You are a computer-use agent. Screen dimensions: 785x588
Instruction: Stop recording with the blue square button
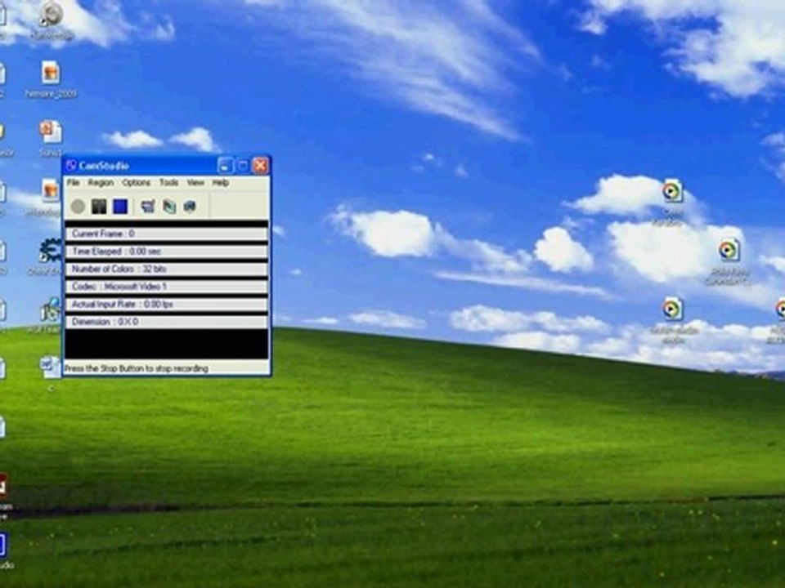click(120, 207)
